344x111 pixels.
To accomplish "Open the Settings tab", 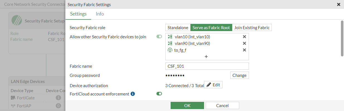I will 78,14.
